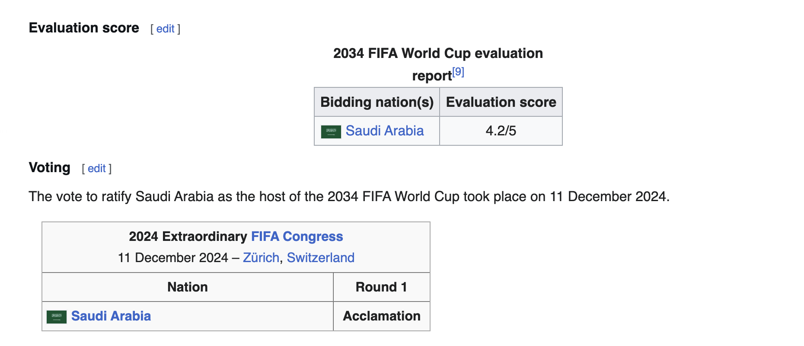
Task: Click the 2034 FIFA World Cup evaluation report caption
Action: click(438, 64)
